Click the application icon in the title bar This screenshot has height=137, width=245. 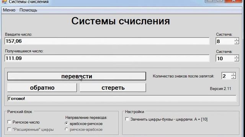point(4,2)
